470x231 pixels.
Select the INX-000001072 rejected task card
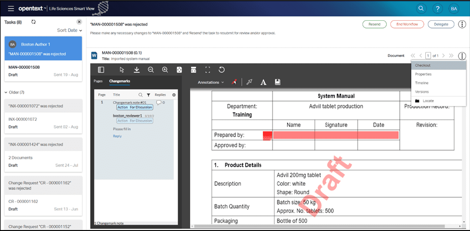pos(43,116)
